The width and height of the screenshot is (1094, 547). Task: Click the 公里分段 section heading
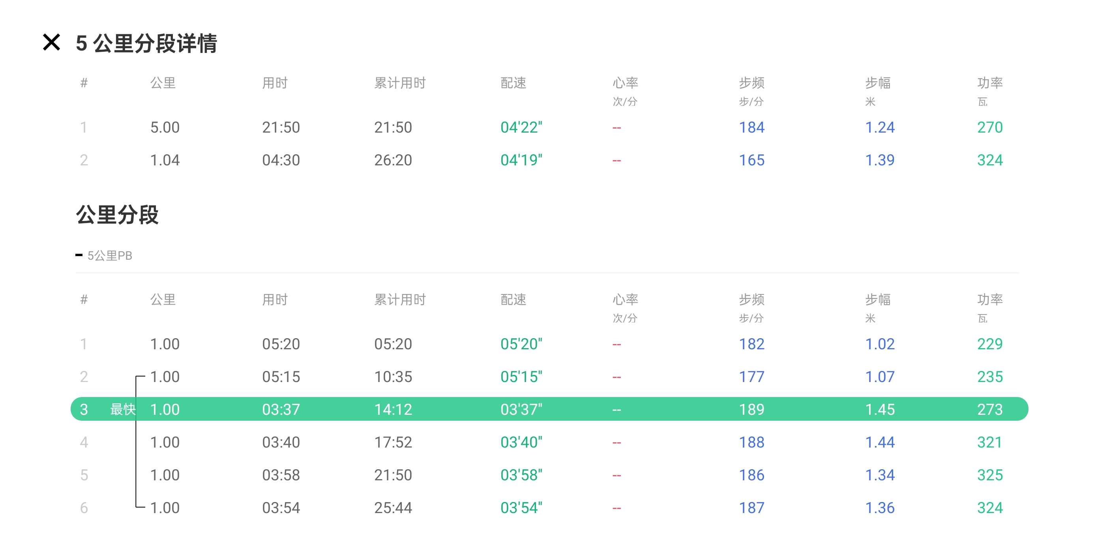pyautogui.click(x=117, y=214)
